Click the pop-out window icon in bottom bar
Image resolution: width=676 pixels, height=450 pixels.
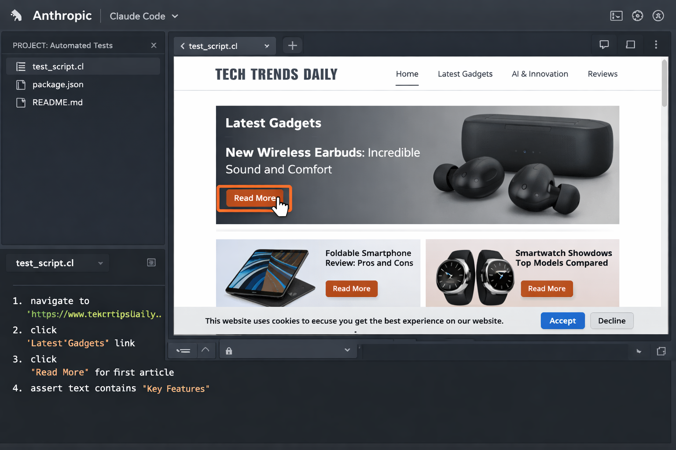[x=661, y=351]
